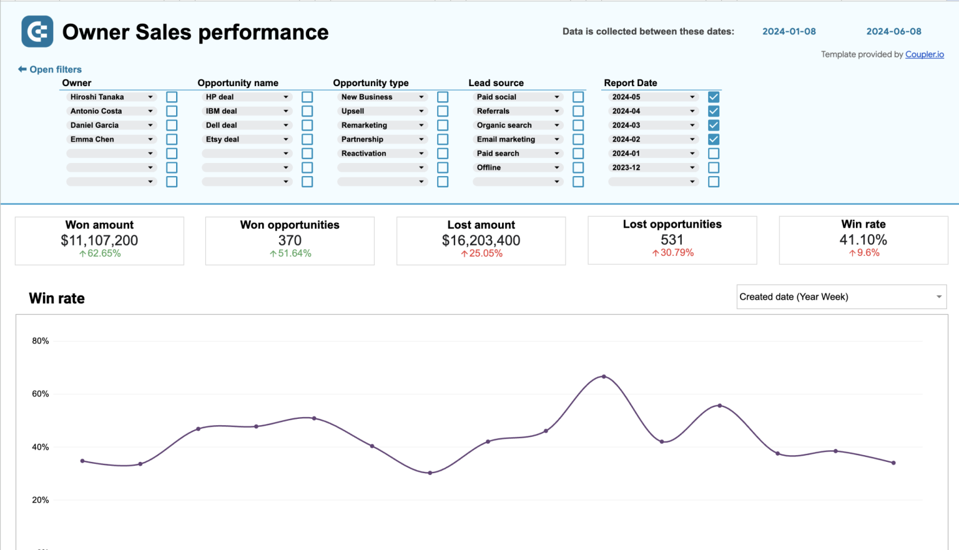Open the 2023-12 Report Date dropdown
This screenshot has height=550, width=959.
692,167
